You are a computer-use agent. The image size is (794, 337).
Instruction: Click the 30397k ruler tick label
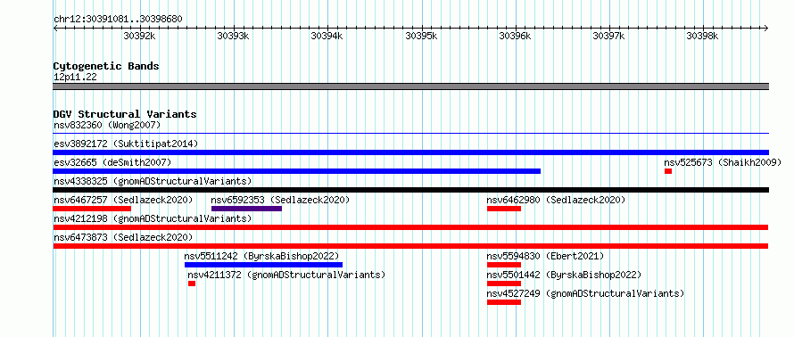(608, 36)
